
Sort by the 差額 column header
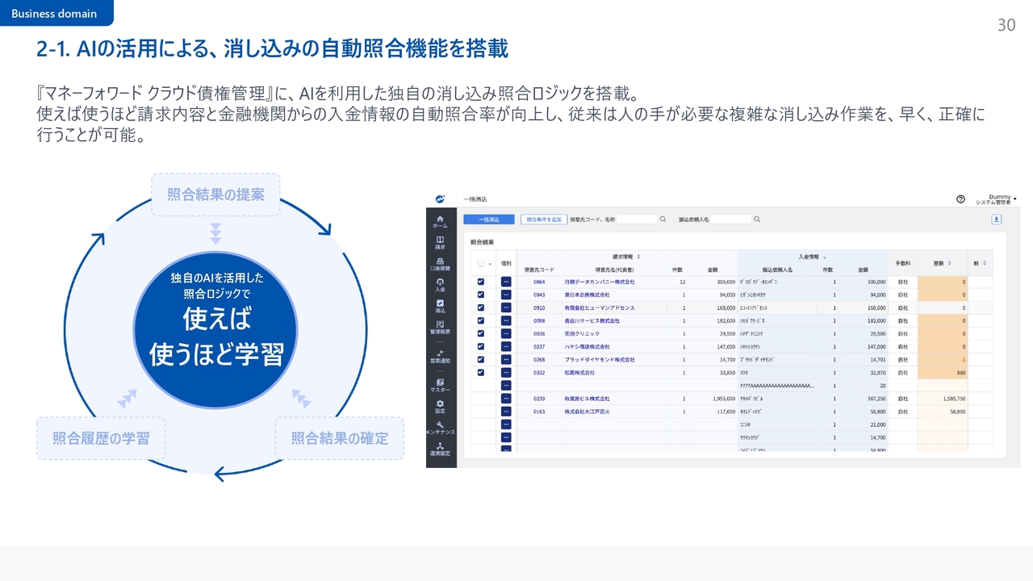coord(942,263)
